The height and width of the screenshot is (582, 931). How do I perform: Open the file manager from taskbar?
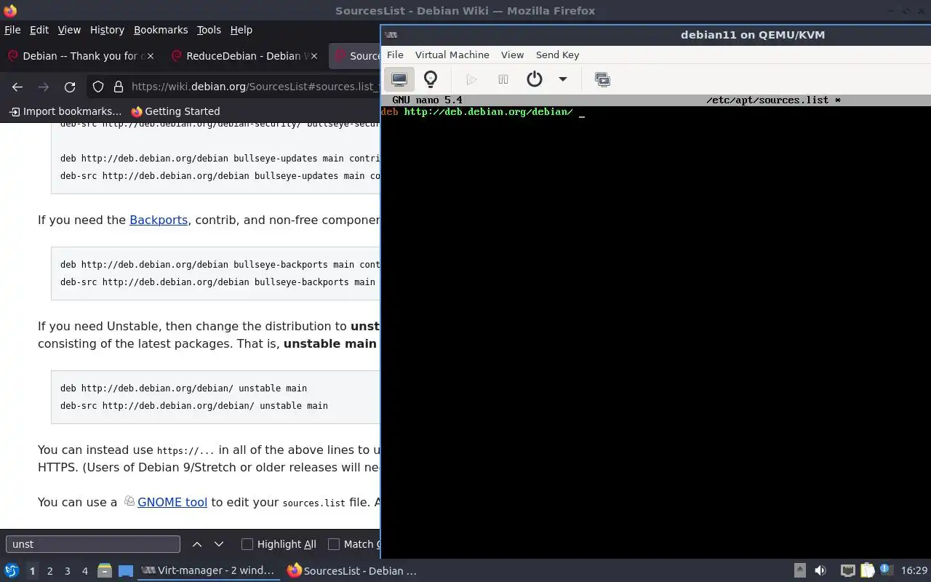104,571
